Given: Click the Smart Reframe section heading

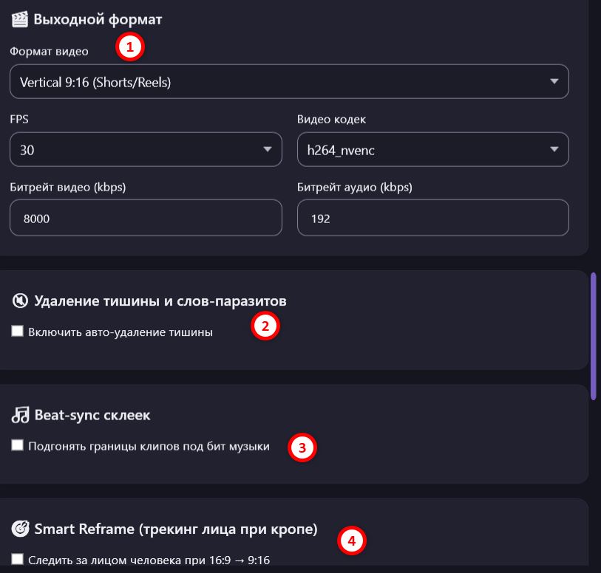Looking at the screenshot, I should click(176, 529).
